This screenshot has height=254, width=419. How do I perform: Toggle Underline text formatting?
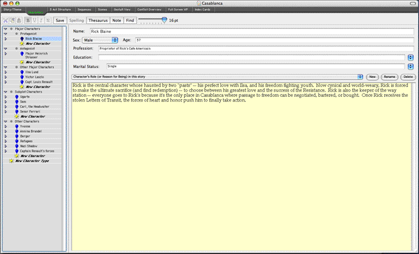coord(35,20)
